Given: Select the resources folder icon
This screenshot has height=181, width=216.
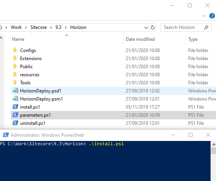Looking at the screenshot, I should [15, 75].
